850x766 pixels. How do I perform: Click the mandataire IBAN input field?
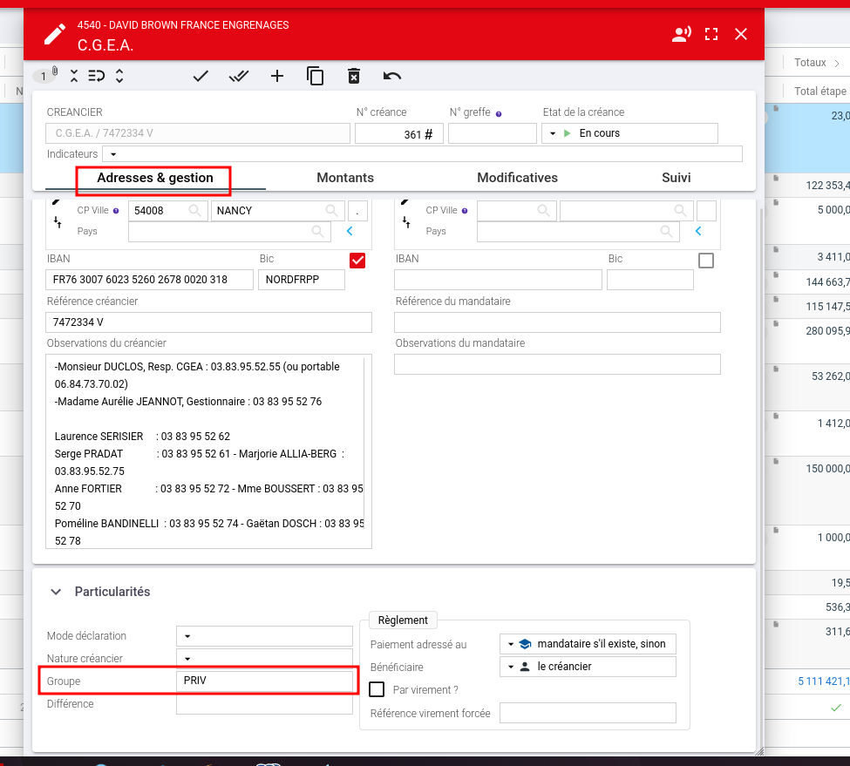coord(498,280)
